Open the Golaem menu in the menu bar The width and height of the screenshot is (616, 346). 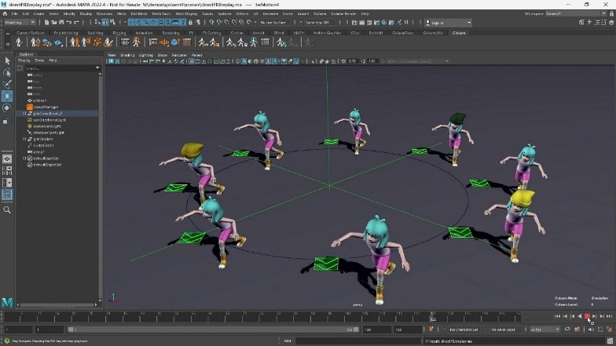(320, 14)
